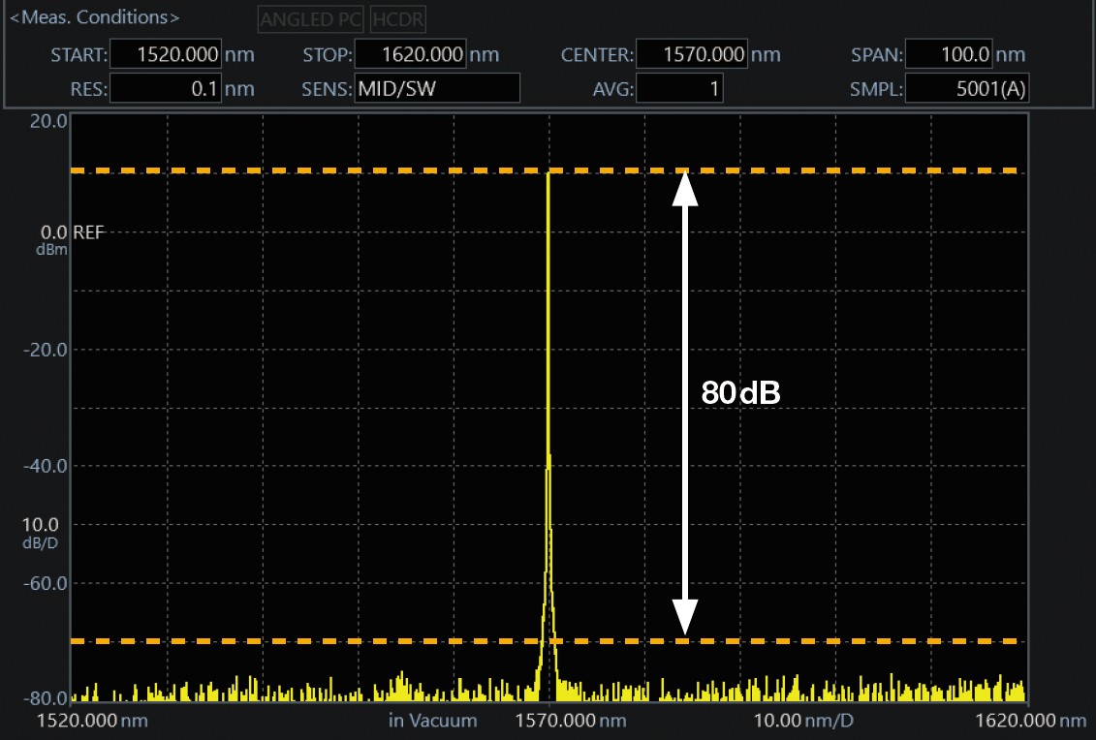Expand the Meas. Conditions header
The height and width of the screenshot is (740, 1096).
94,17
